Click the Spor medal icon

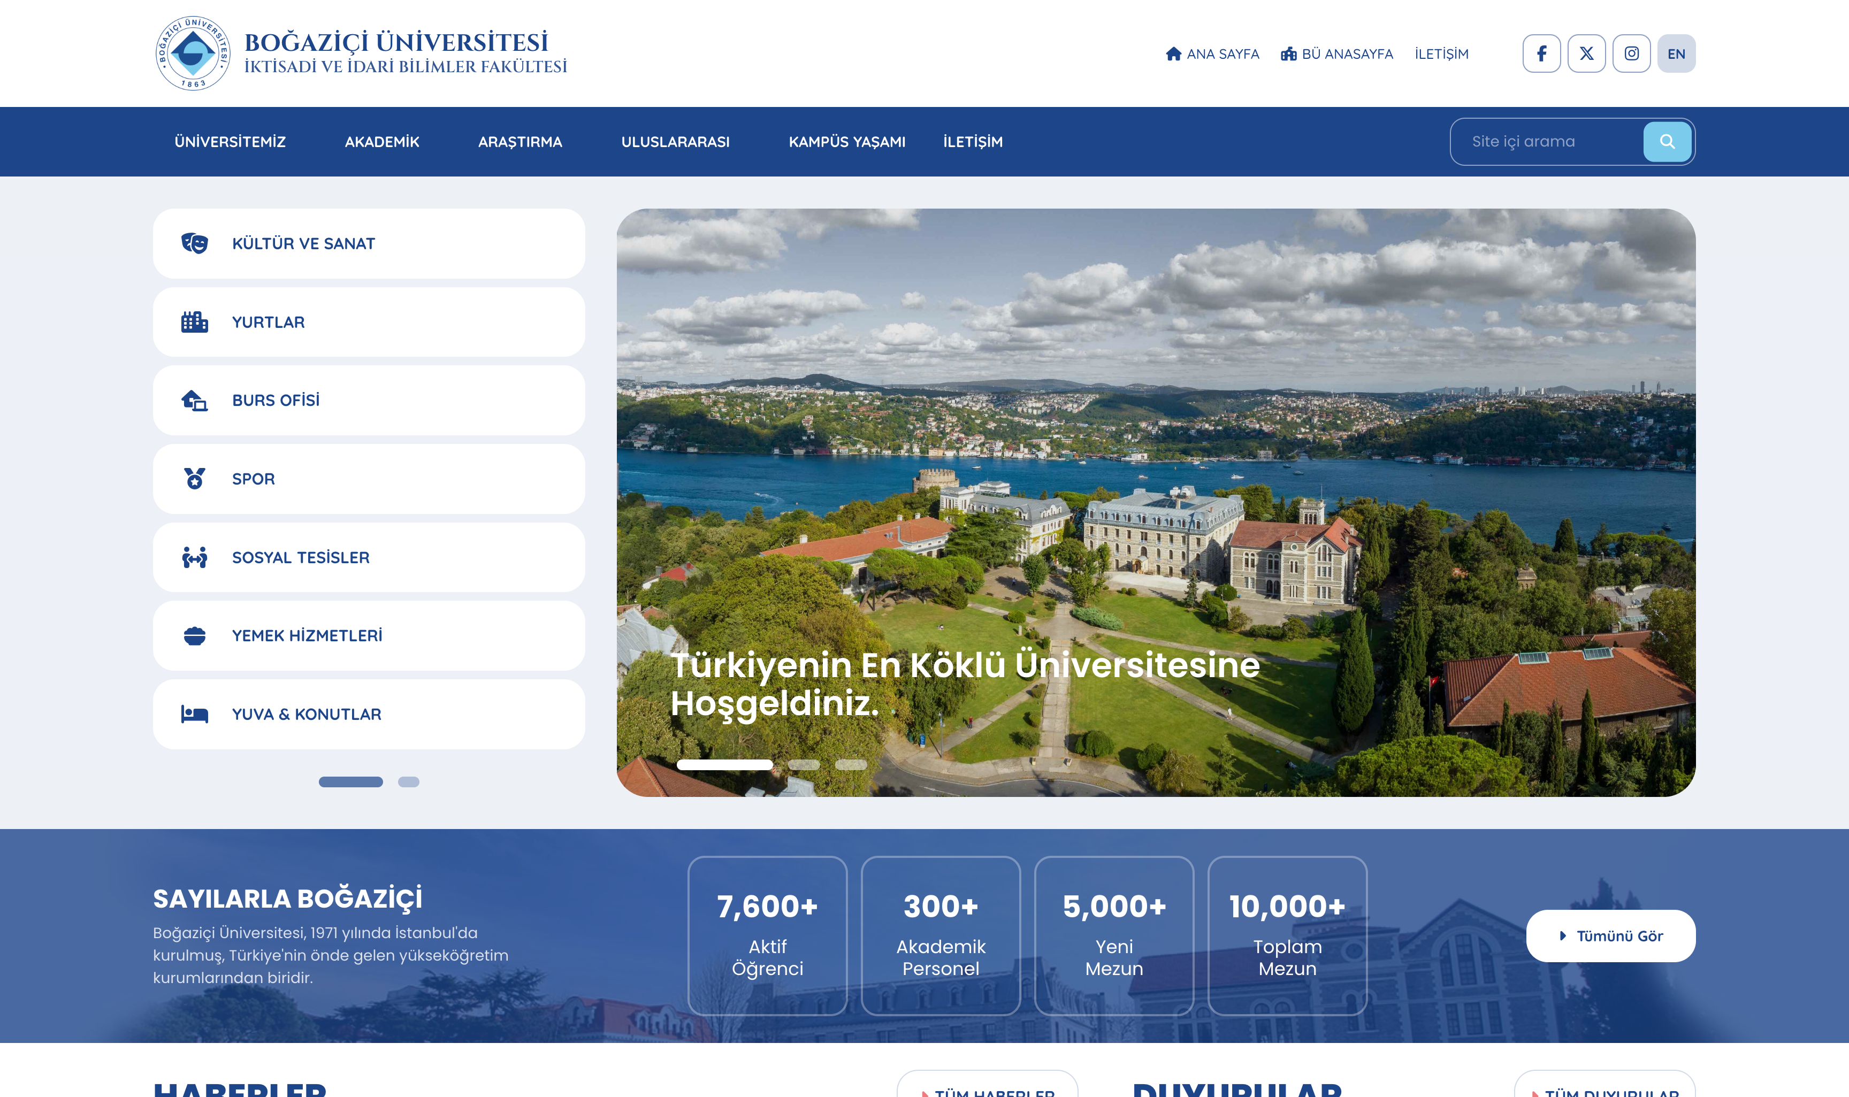(194, 479)
